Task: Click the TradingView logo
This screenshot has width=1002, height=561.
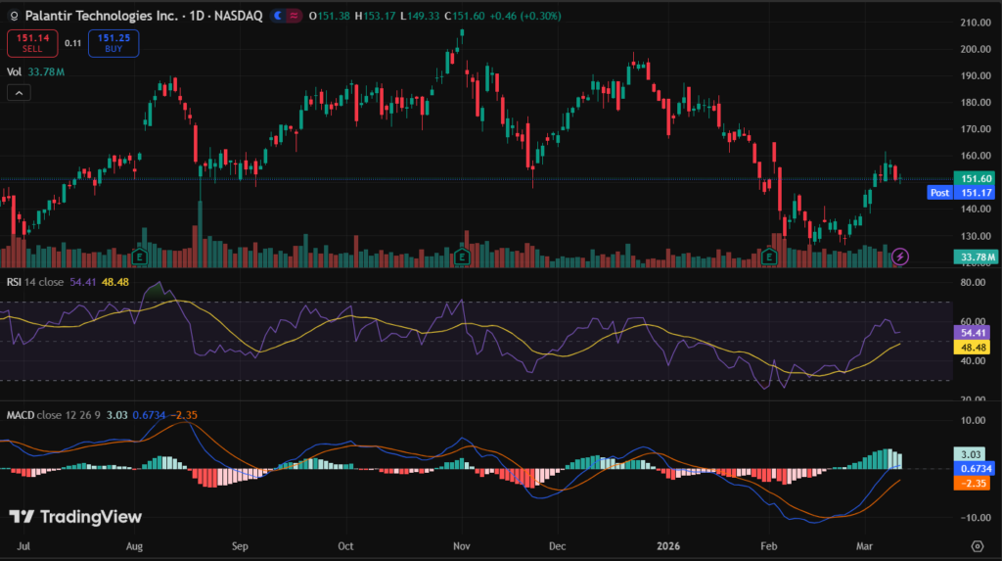Action: 75,517
